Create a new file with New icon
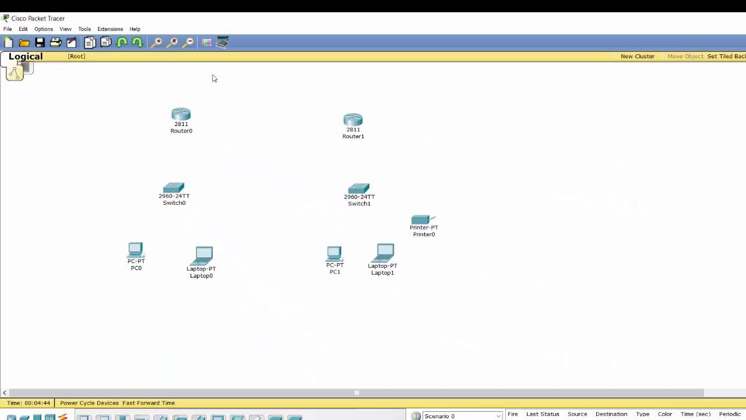746x420 pixels. coord(9,43)
